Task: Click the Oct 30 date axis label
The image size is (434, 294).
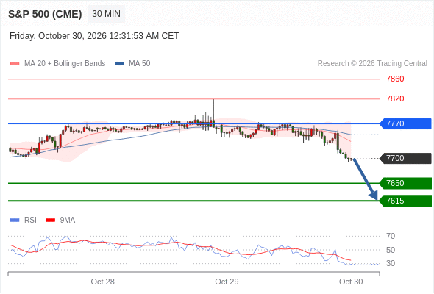Action: click(351, 282)
